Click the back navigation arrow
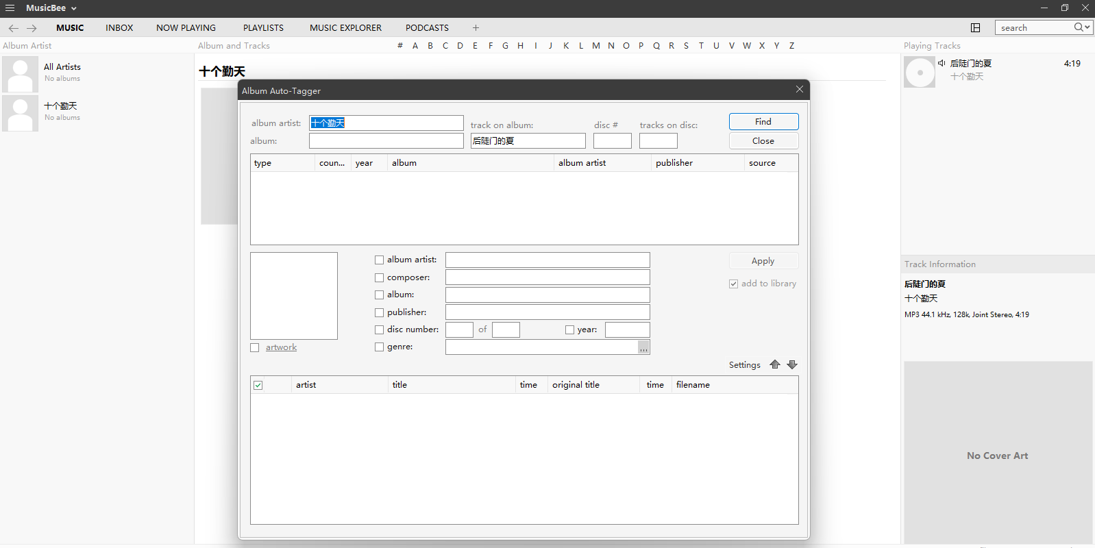 point(13,28)
